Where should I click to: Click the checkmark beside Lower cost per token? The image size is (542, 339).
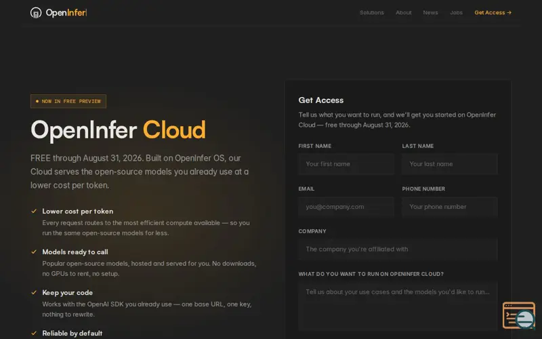point(34,211)
